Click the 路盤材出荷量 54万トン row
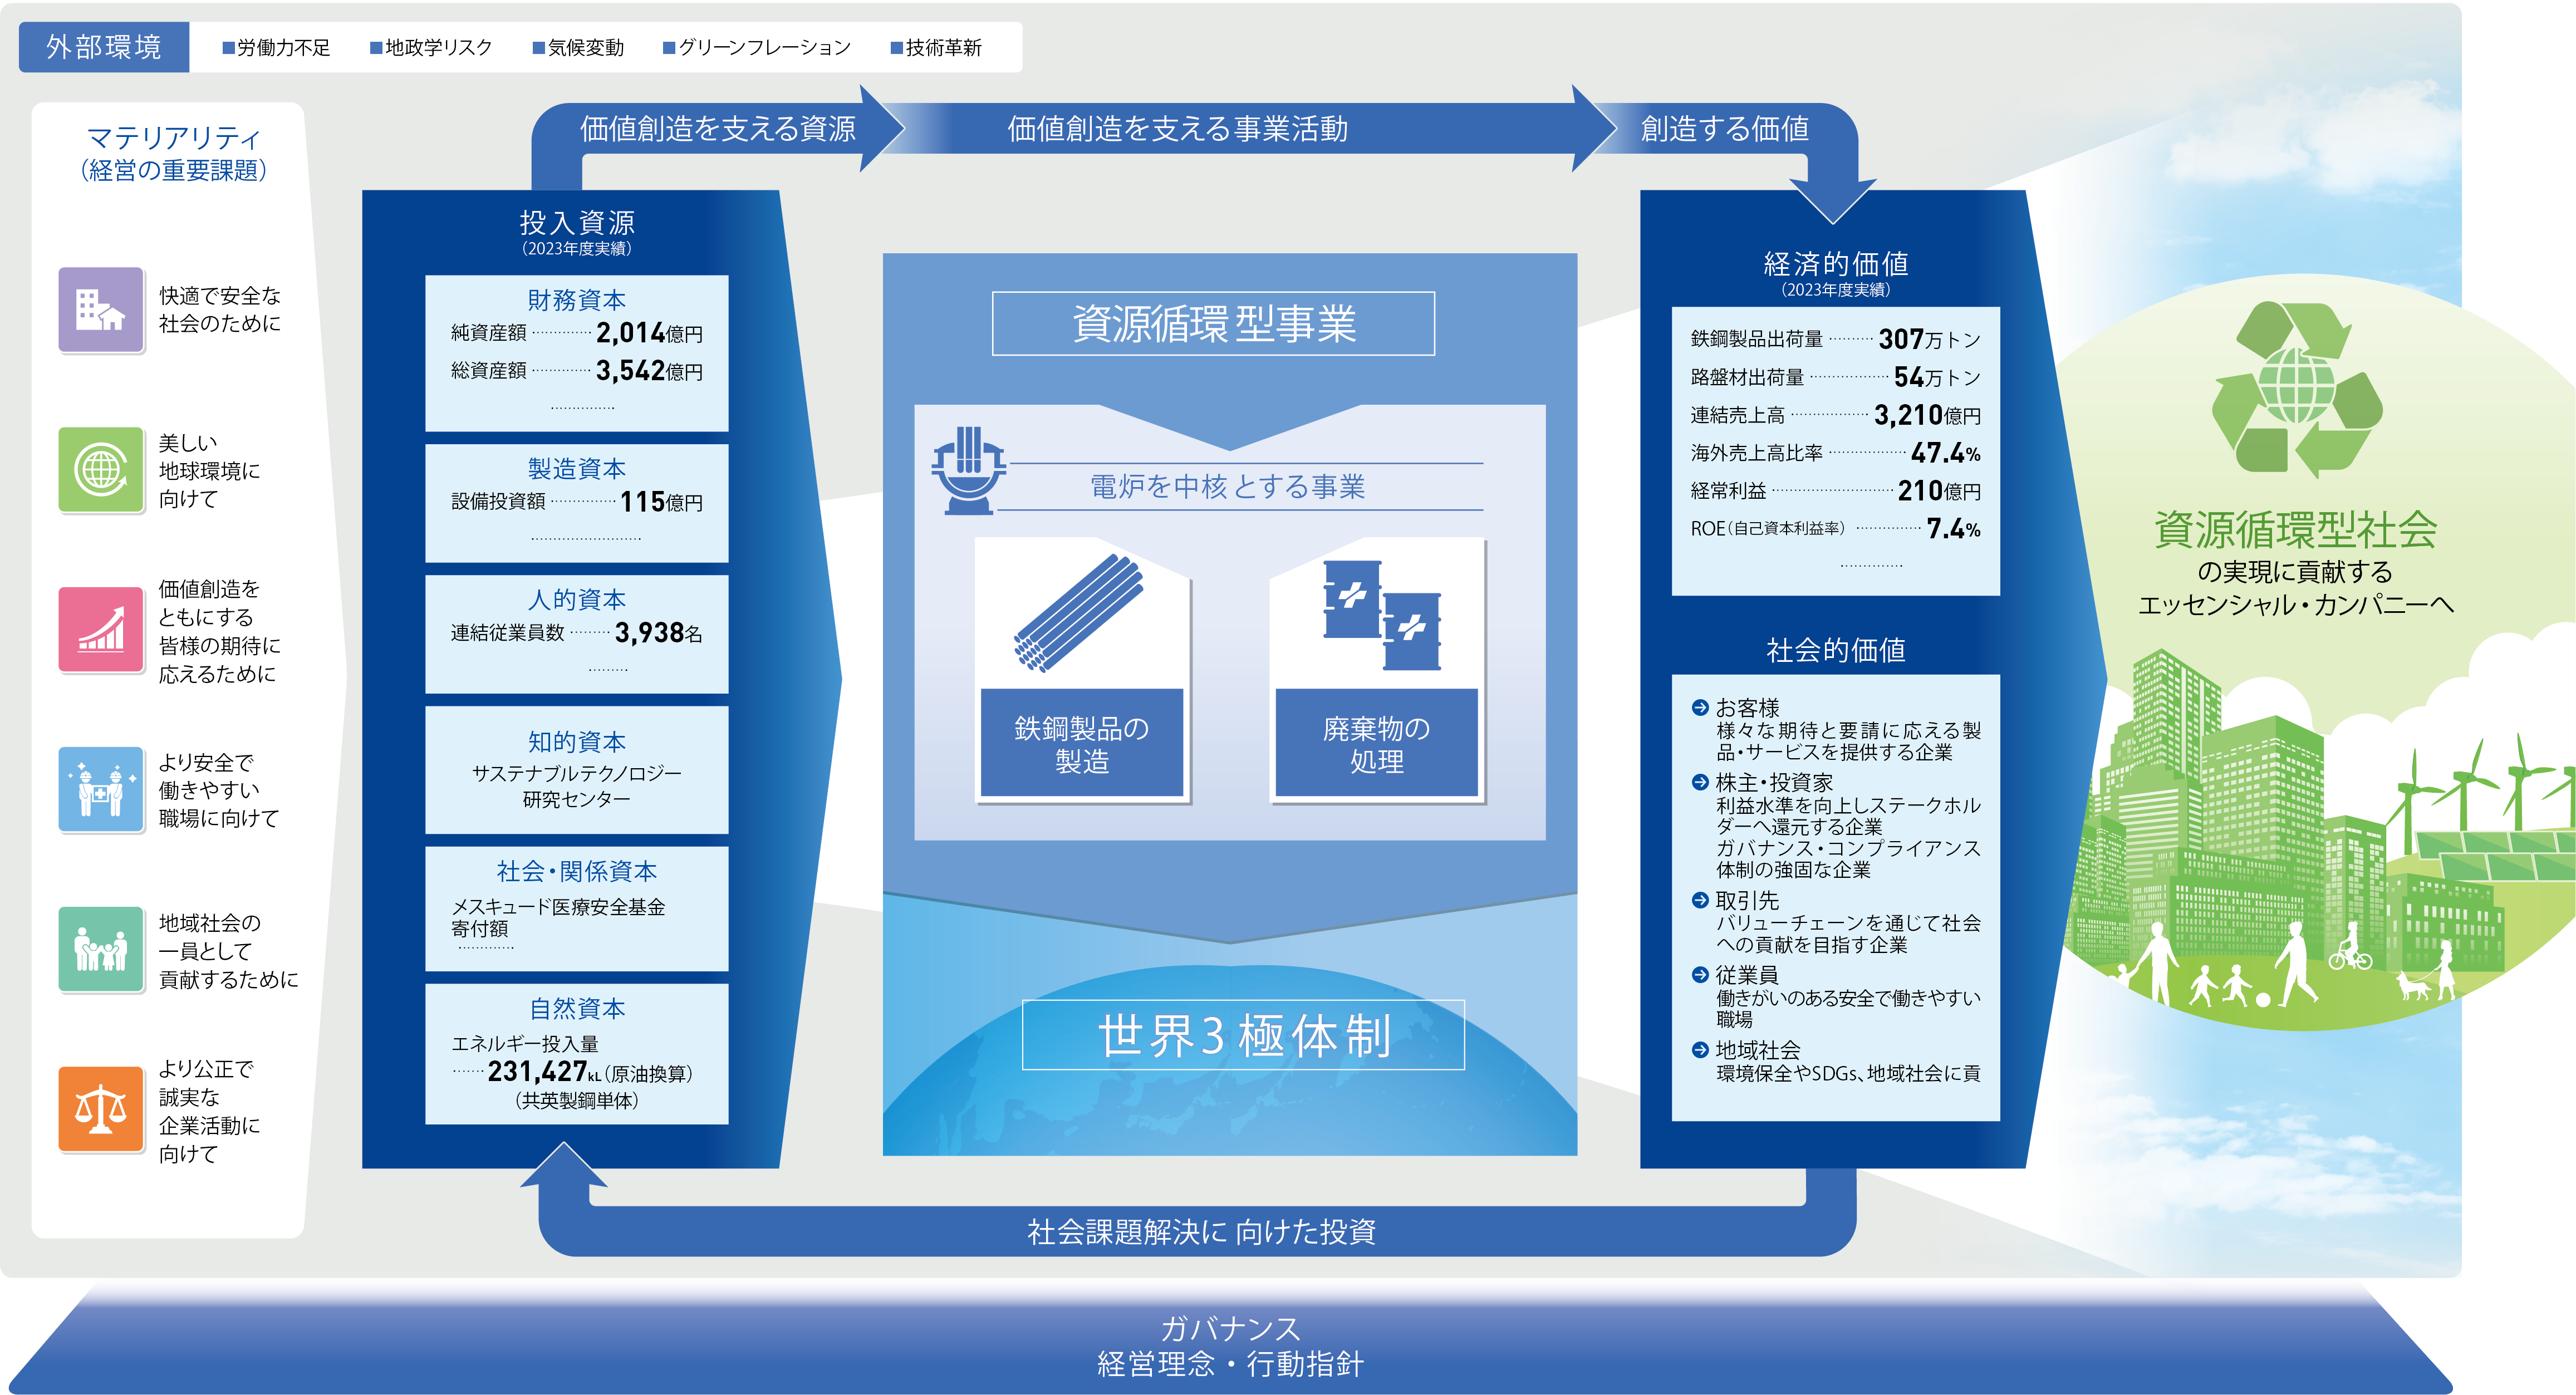 pyautogui.click(x=1836, y=377)
